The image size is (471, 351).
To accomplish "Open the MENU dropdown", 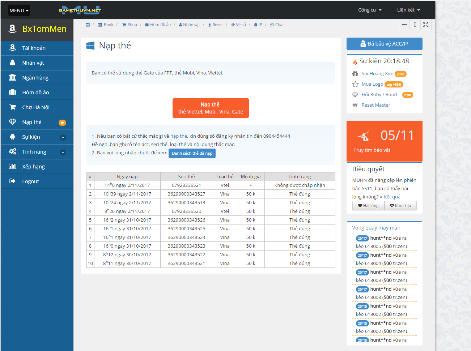I will pyautogui.click(x=19, y=10).
